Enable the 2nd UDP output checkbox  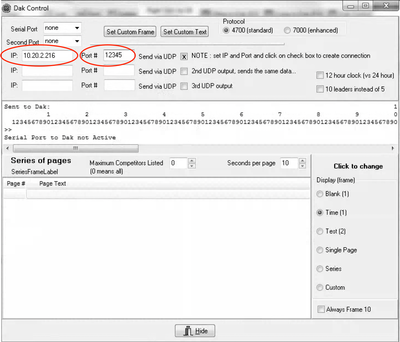click(184, 72)
